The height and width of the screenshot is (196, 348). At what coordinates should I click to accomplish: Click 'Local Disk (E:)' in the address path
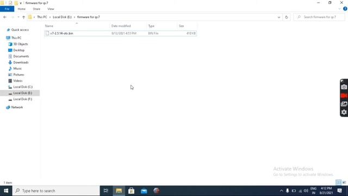pyautogui.click(x=62, y=17)
